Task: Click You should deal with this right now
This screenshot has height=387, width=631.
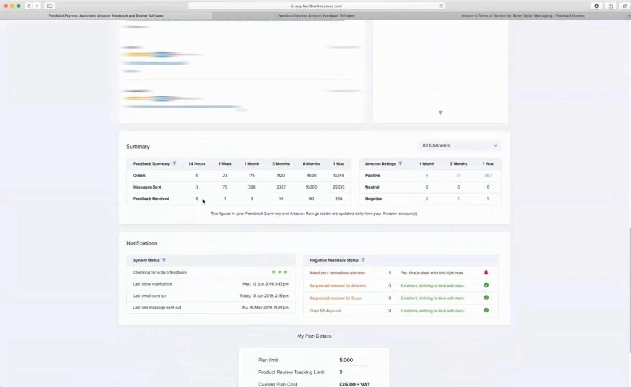Action: tap(432, 273)
